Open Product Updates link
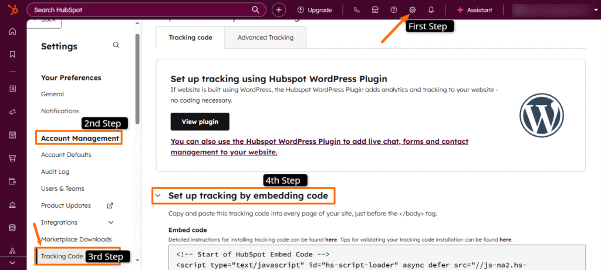The image size is (601, 270). [x=66, y=205]
